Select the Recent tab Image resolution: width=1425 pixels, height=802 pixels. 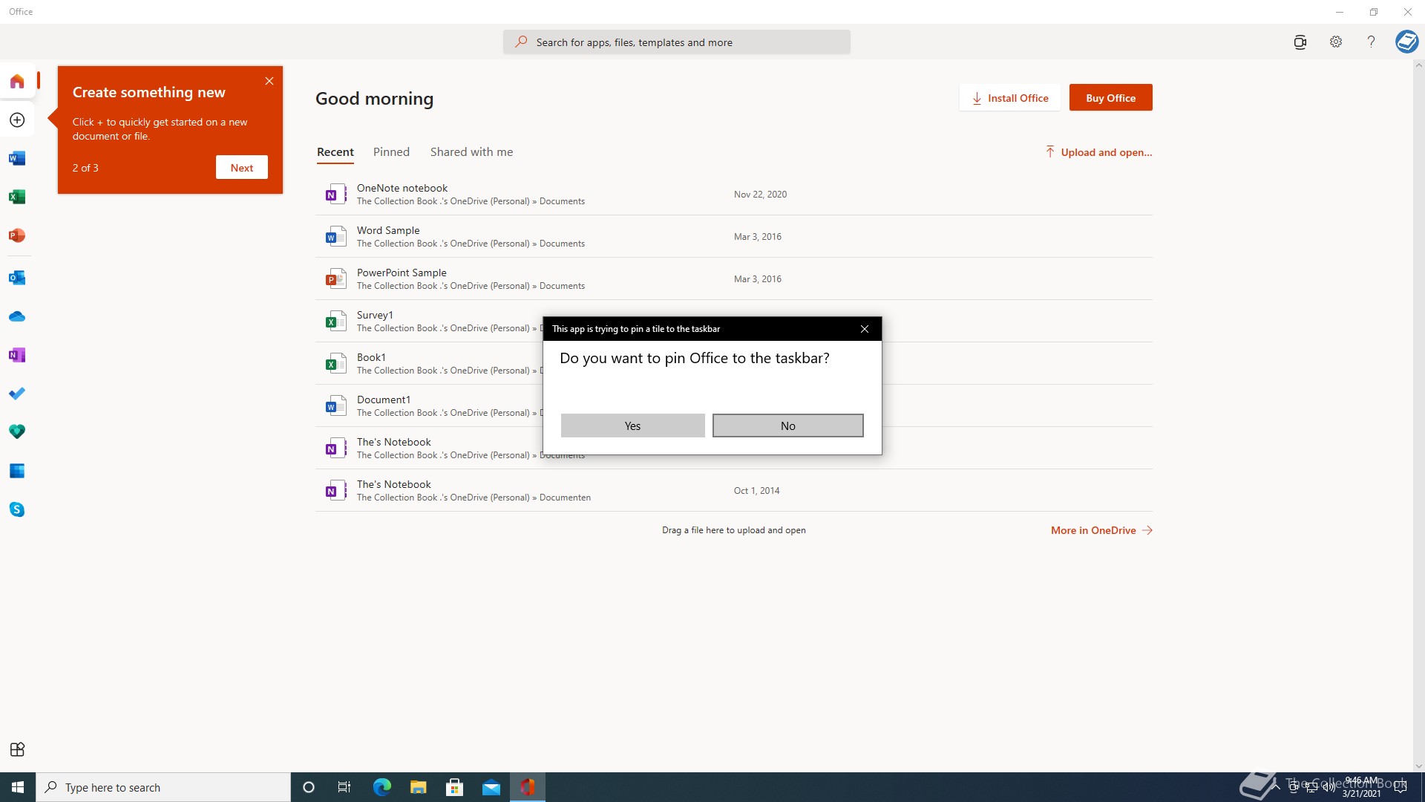(335, 152)
